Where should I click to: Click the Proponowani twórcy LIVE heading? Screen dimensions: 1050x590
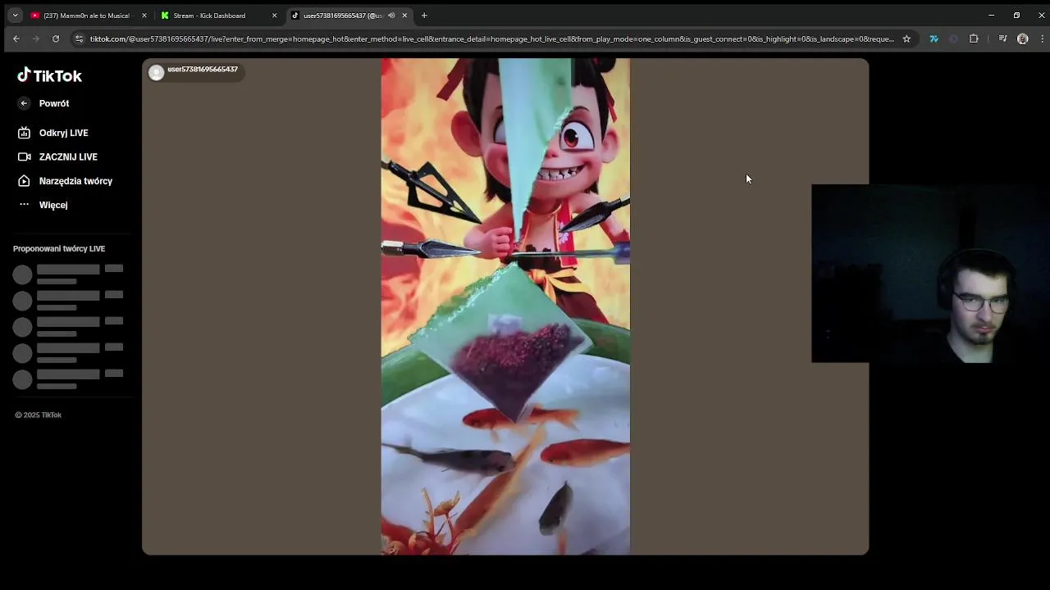[x=59, y=248]
